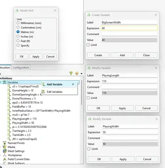Click icon beside zf0 variable

(9, 139)
